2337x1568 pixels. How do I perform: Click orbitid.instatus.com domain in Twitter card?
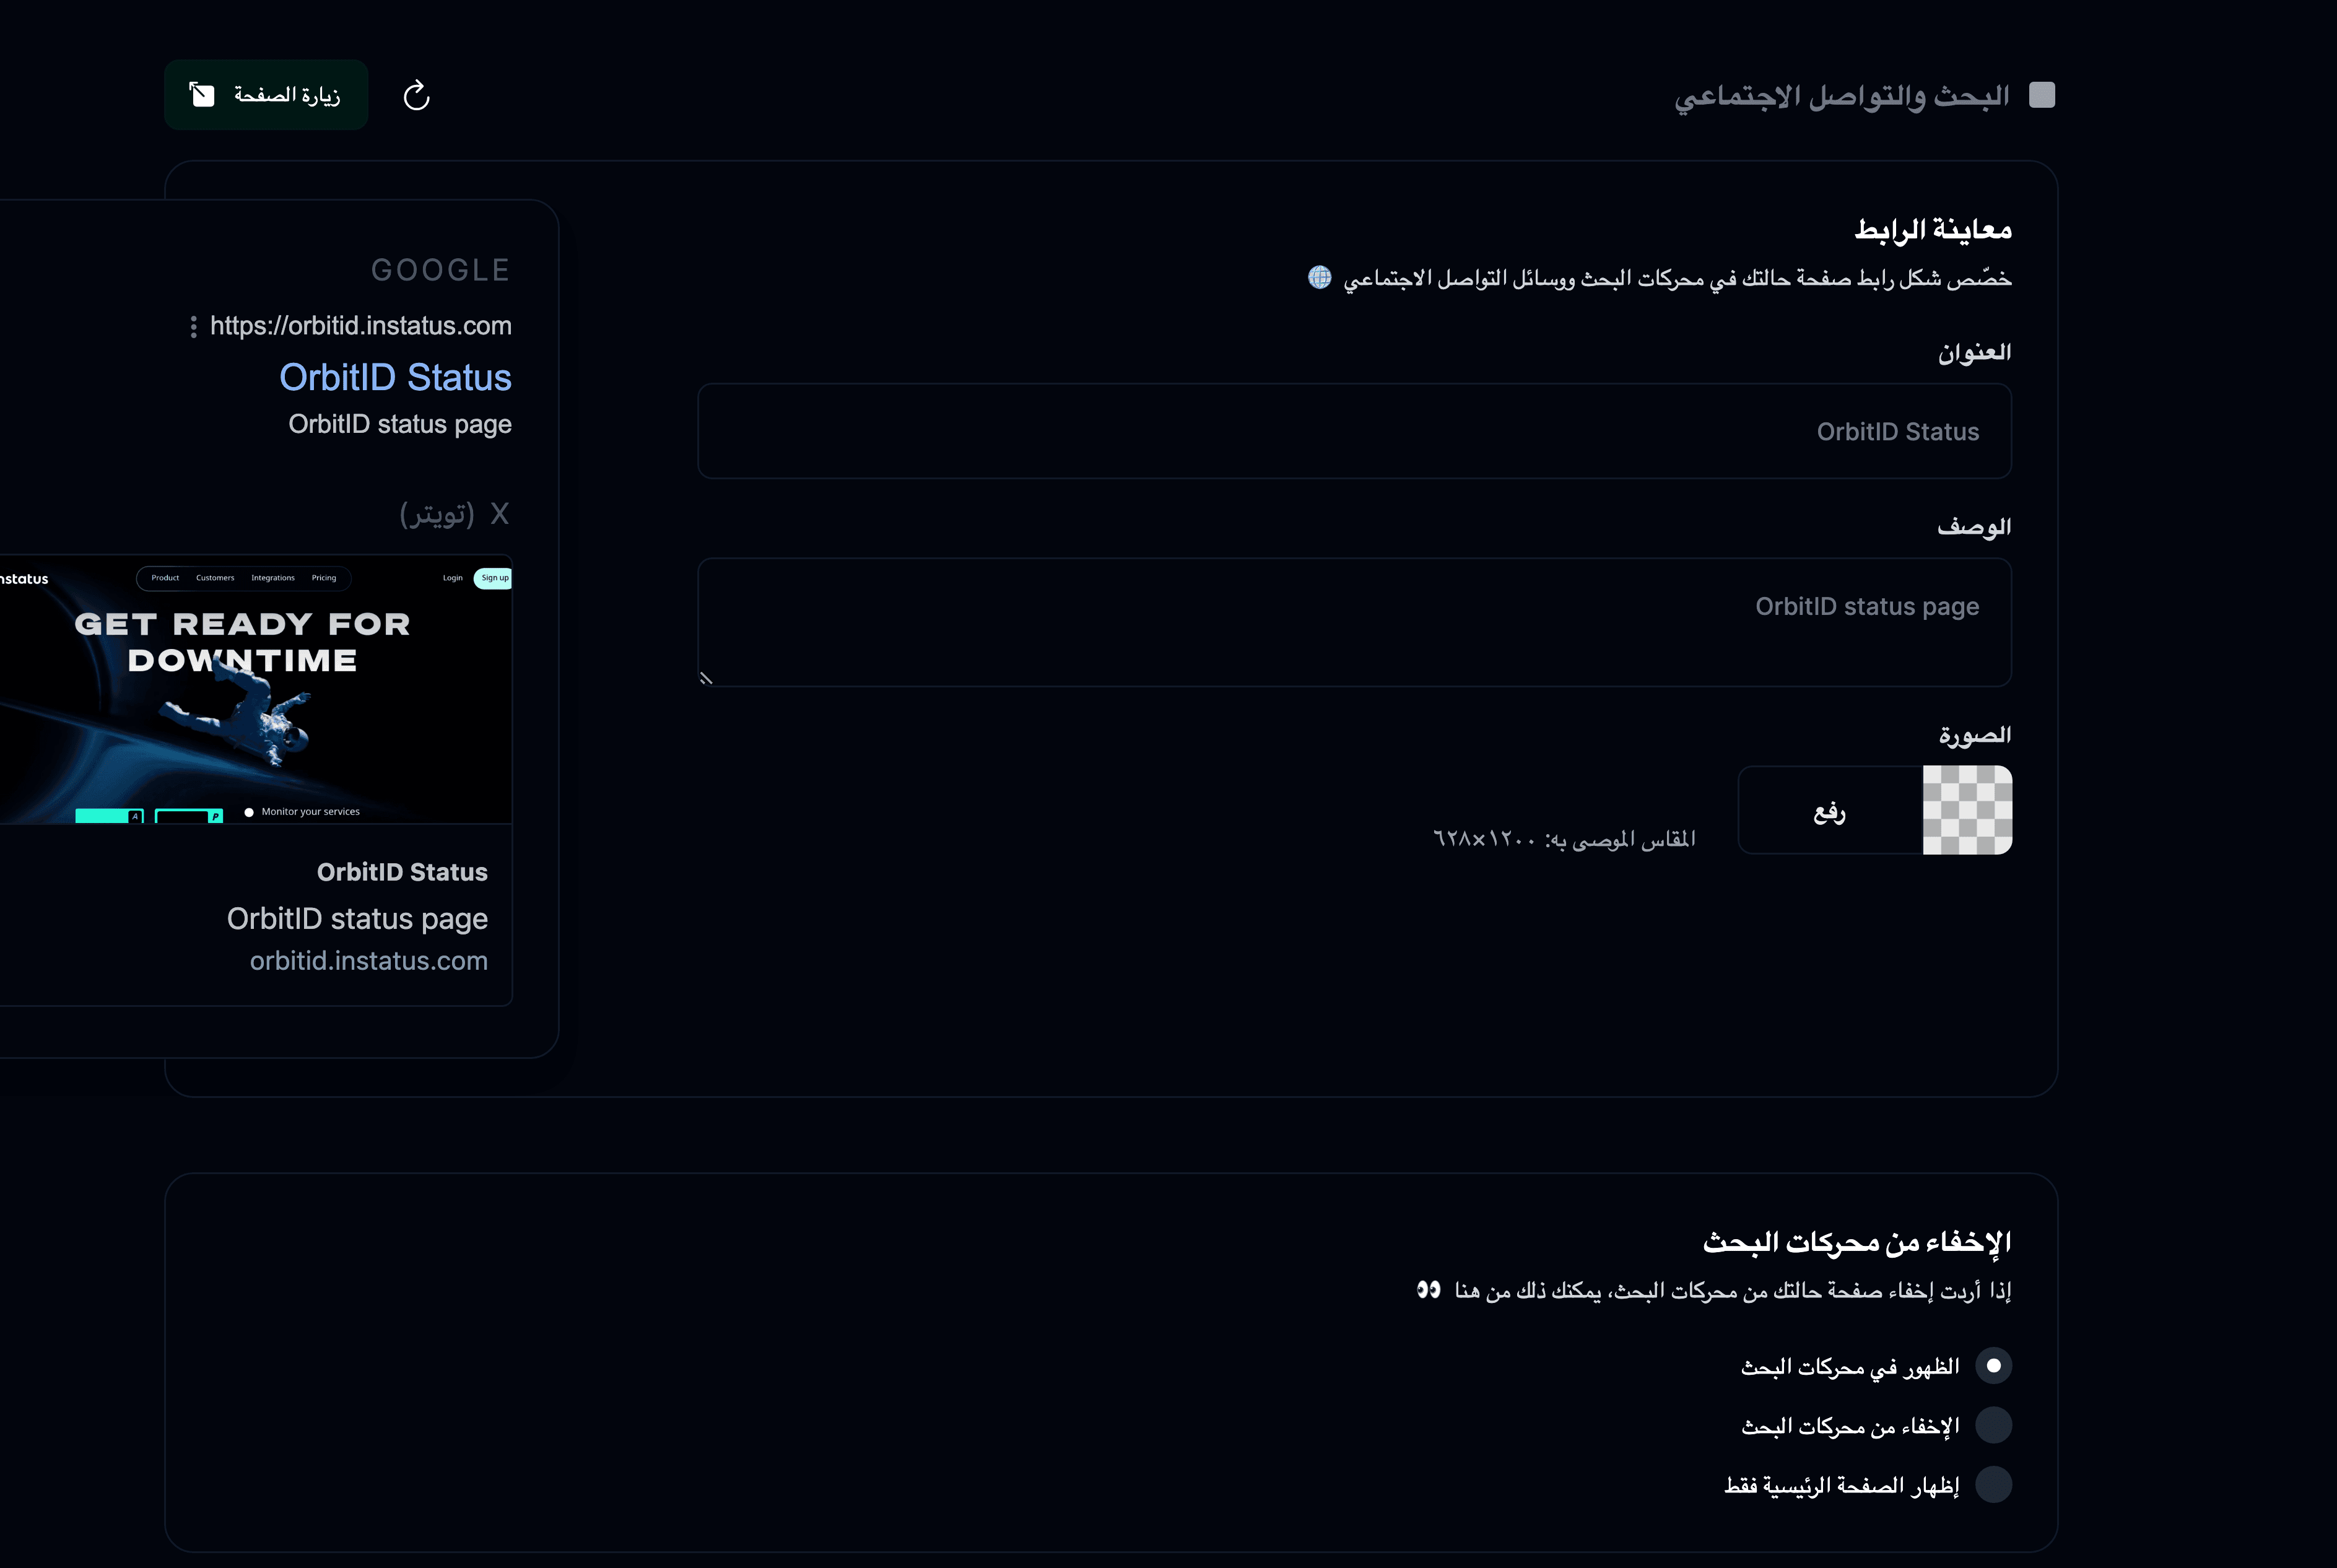(x=368, y=961)
